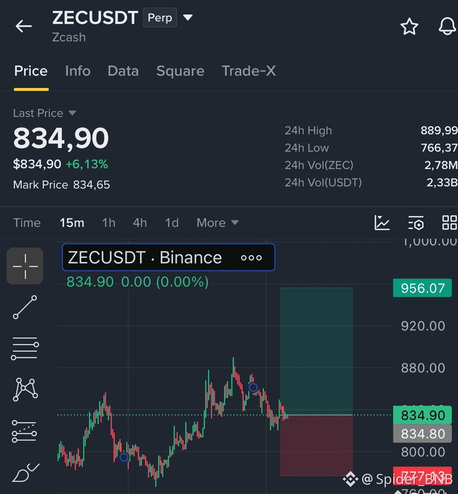The width and height of the screenshot is (458, 494).
Task: Select the crosshair cursor tool
Action: click(25, 266)
